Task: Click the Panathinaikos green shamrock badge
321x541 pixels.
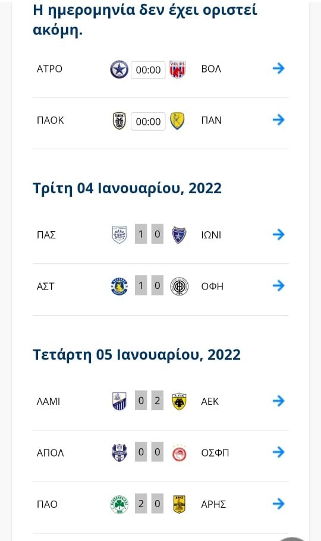Action: coord(119,504)
